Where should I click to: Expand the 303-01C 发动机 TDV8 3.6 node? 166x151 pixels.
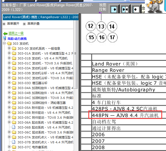tap(9, 63)
